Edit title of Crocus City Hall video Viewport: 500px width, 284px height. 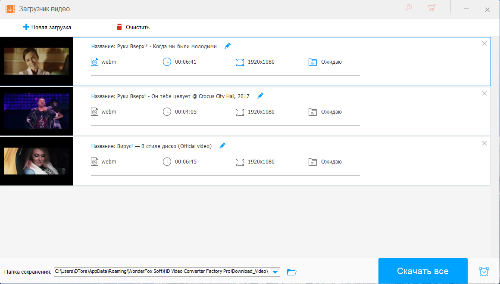pyautogui.click(x=260, y=96)
